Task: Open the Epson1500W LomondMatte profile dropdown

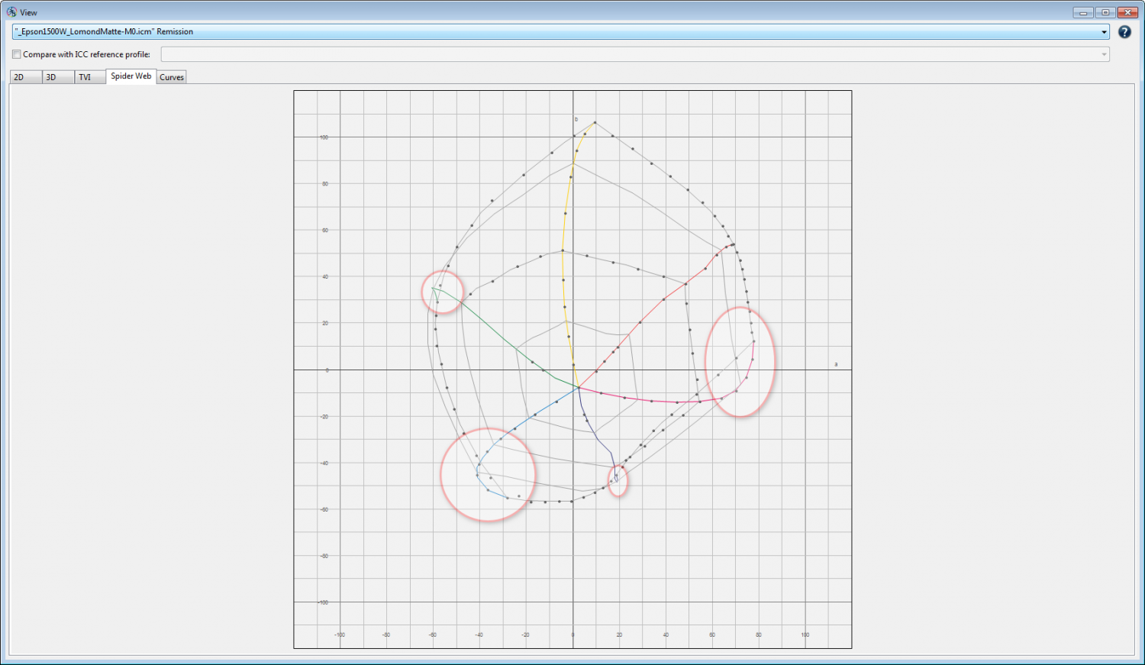Action: (561, 31)
